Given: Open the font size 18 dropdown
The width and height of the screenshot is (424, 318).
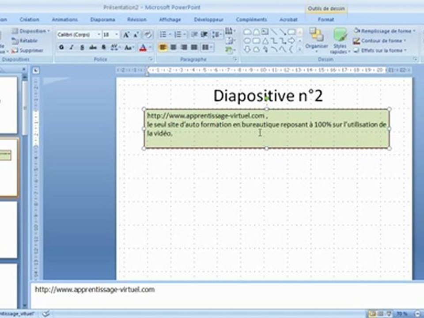Looking at the screenshot, I should point(117,34).
